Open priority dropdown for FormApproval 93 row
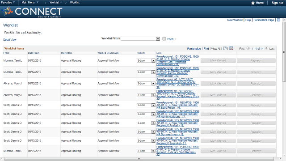The image size is (286, 161). coord(146,95)
